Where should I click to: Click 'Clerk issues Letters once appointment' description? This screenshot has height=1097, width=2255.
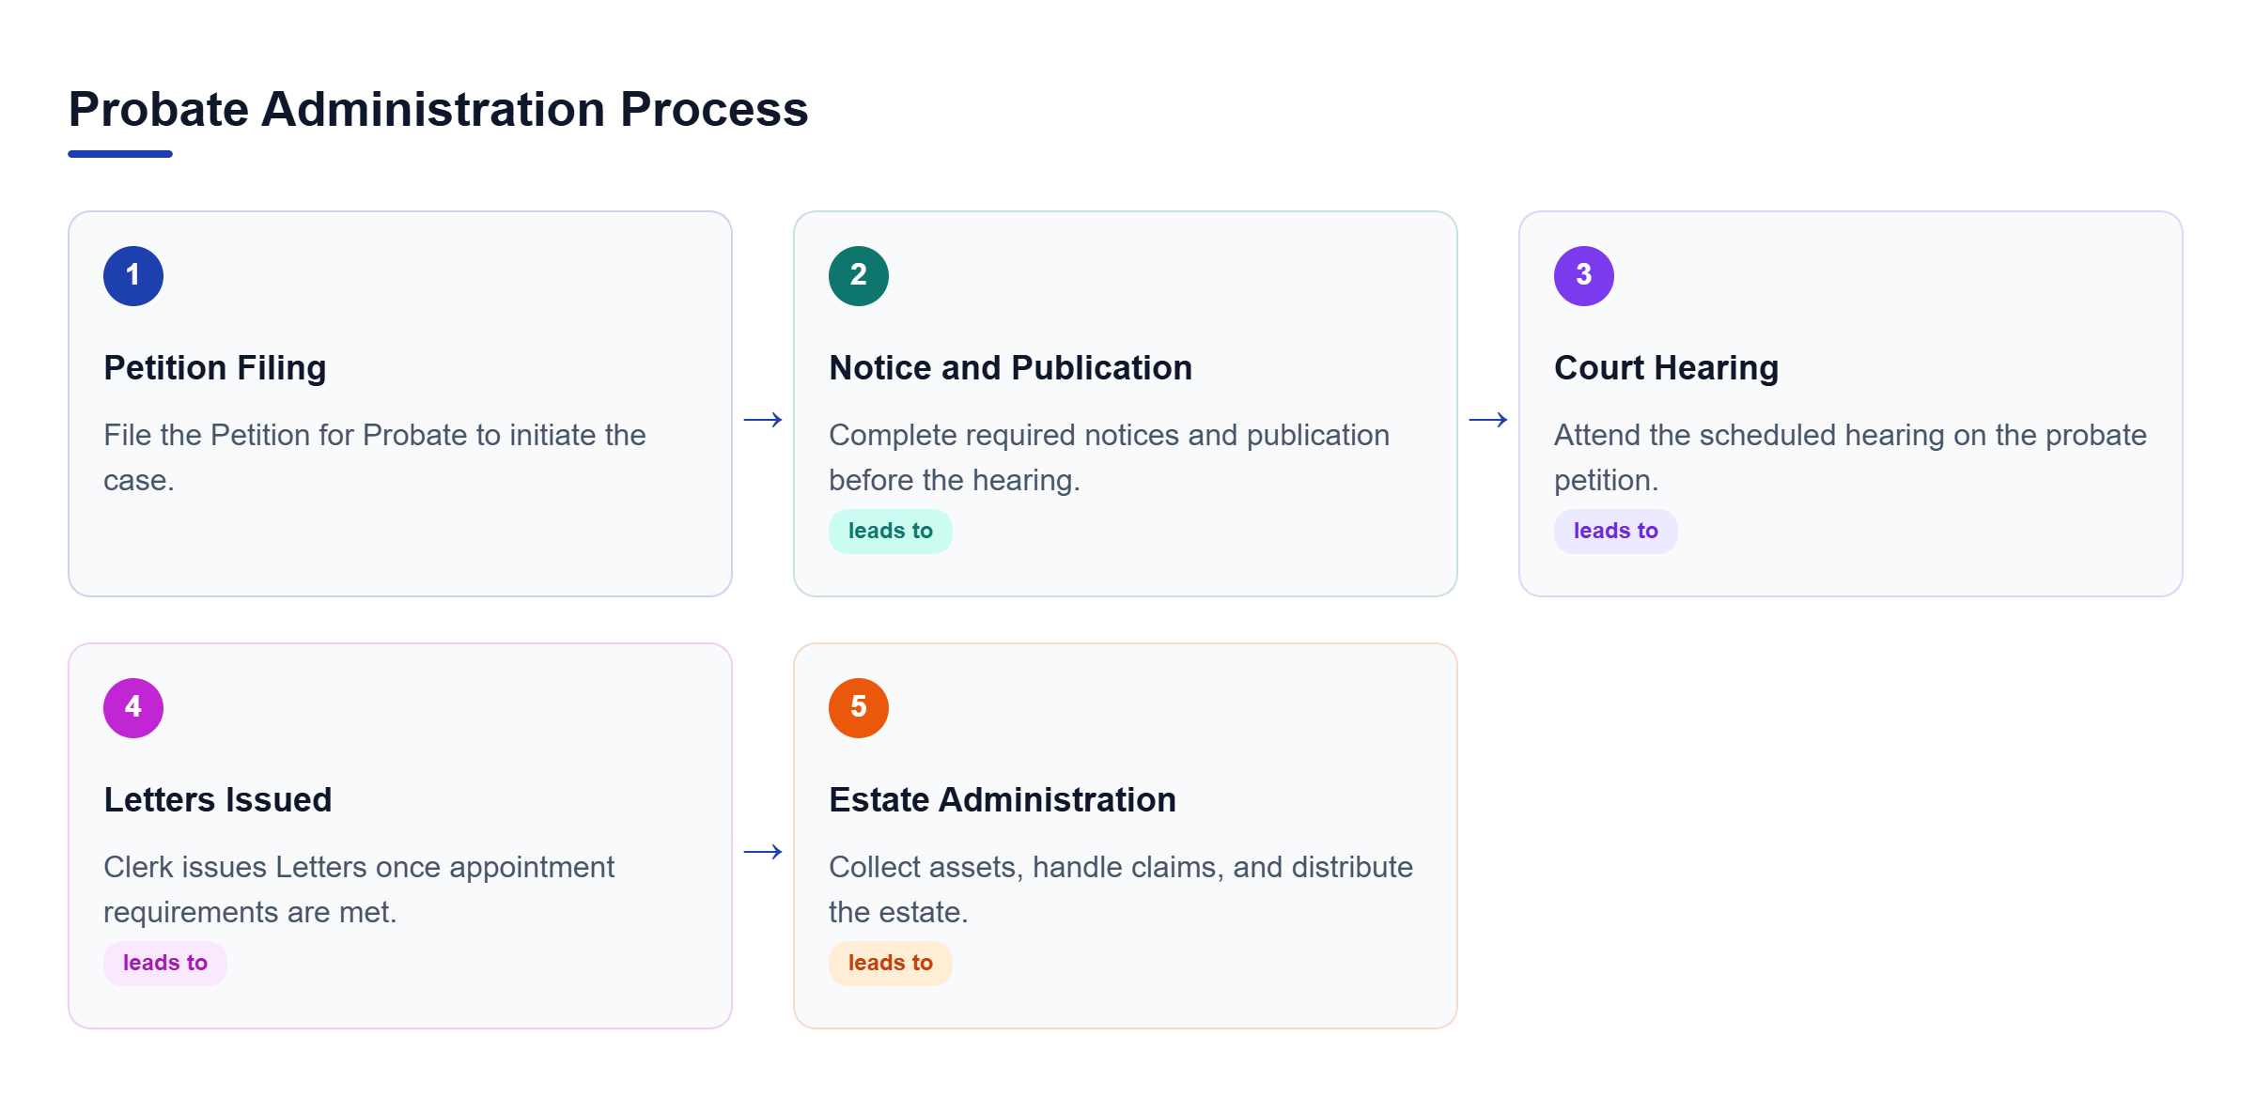coord(359,889)
